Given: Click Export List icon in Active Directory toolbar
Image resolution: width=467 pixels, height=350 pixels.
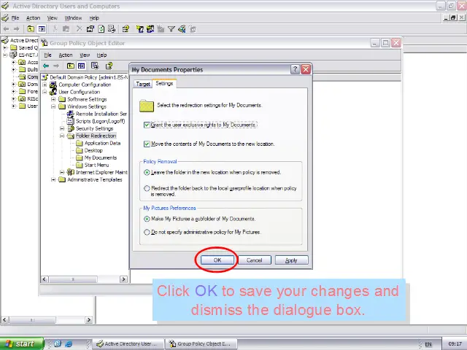Looking at the screenshot, I should tap(112, 29).
